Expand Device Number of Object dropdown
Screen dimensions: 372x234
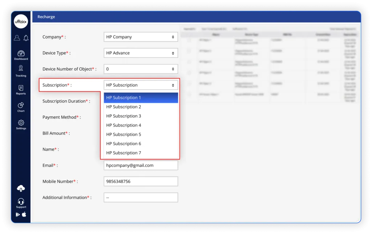click(x=141, y=69)
